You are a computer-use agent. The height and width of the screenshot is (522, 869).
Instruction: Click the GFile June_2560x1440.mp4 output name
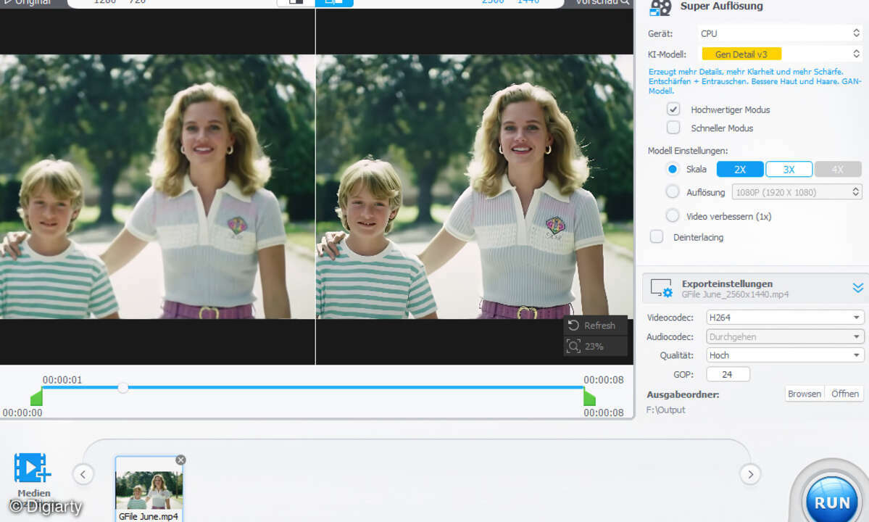click(735, 294)
